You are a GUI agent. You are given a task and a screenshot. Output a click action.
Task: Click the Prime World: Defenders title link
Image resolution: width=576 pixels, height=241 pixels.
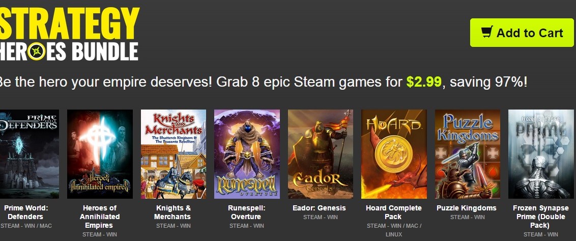click(x=26, y=212)
